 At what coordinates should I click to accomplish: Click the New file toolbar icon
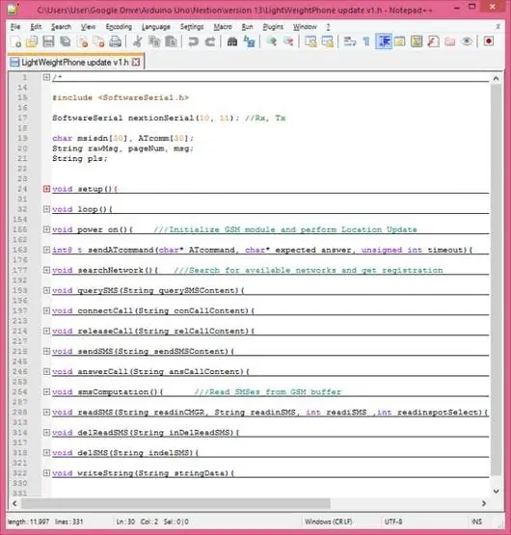click(16, 41)
